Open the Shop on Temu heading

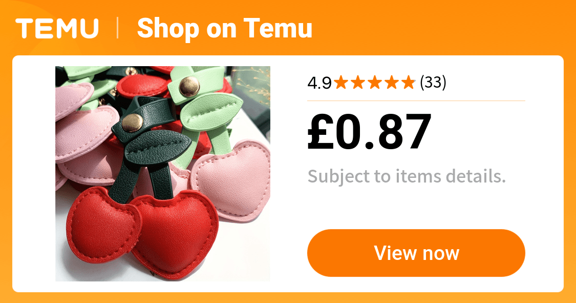pyautogui.click(x=224, y=28)
